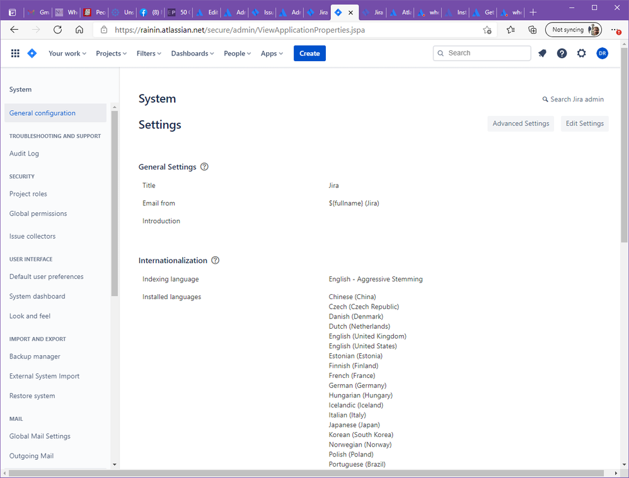Switch to the Get browser tab
Screen dimensions: 629x478
coord(484,13)
